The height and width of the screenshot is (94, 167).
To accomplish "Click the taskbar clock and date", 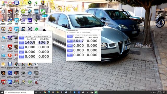I will tap(159, 92).
